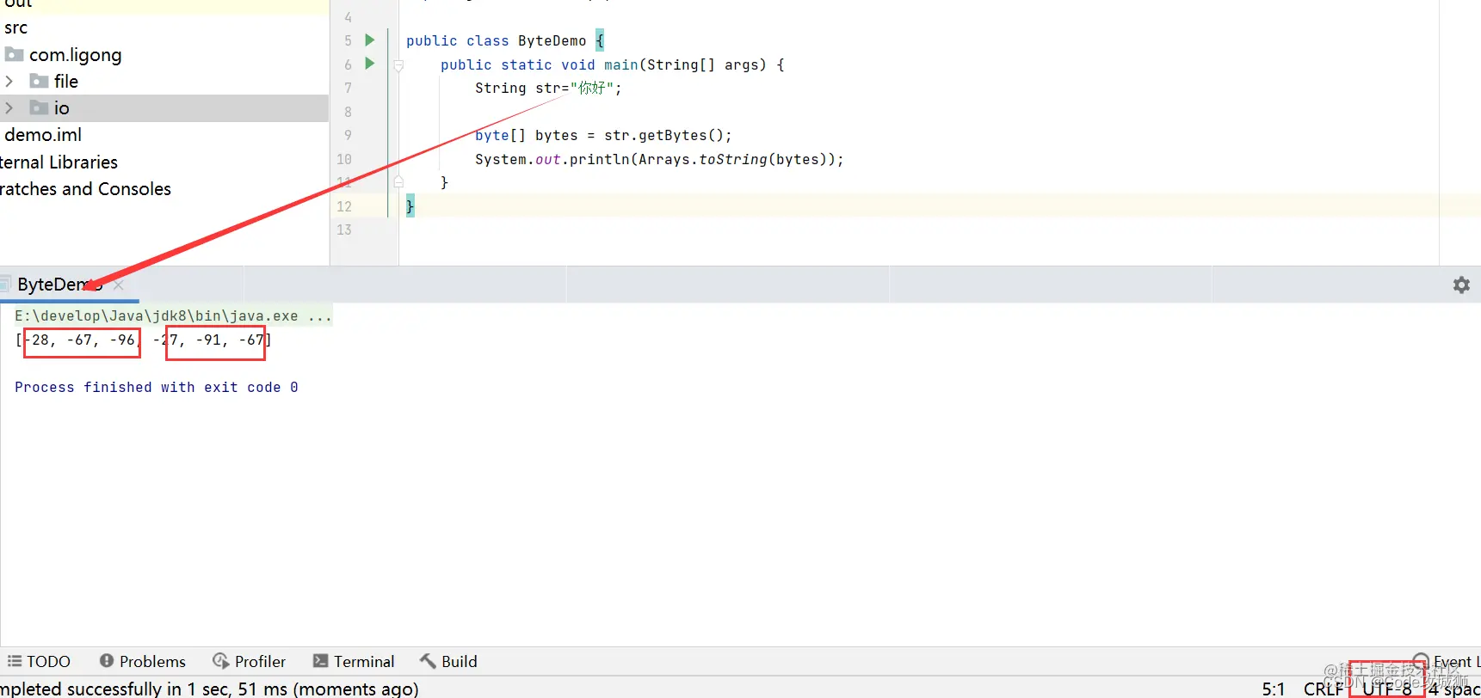Change CRLF line separator in status bar
Image resolution: width=1481 pixels, height=698 pixels.
click(1323, 689)
